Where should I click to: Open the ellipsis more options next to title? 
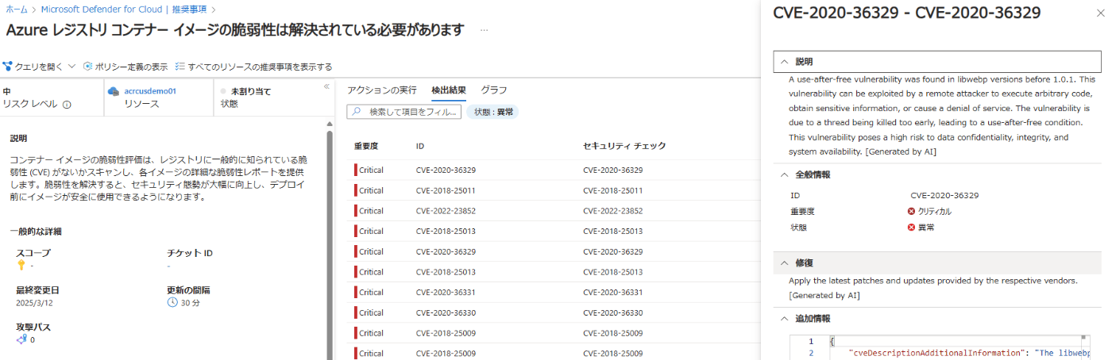pyautogui.click(x=484, y=30)
